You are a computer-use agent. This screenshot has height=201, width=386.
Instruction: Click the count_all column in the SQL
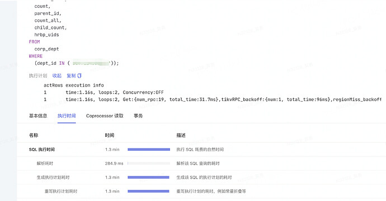[x=48, y=21]
